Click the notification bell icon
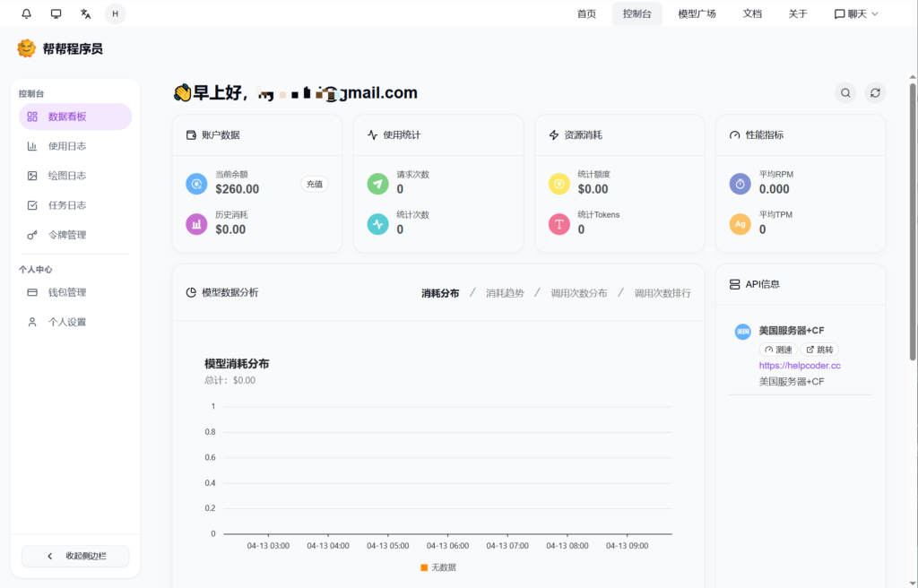The height and width of the screenshot is (588, 918). (27, 13)
